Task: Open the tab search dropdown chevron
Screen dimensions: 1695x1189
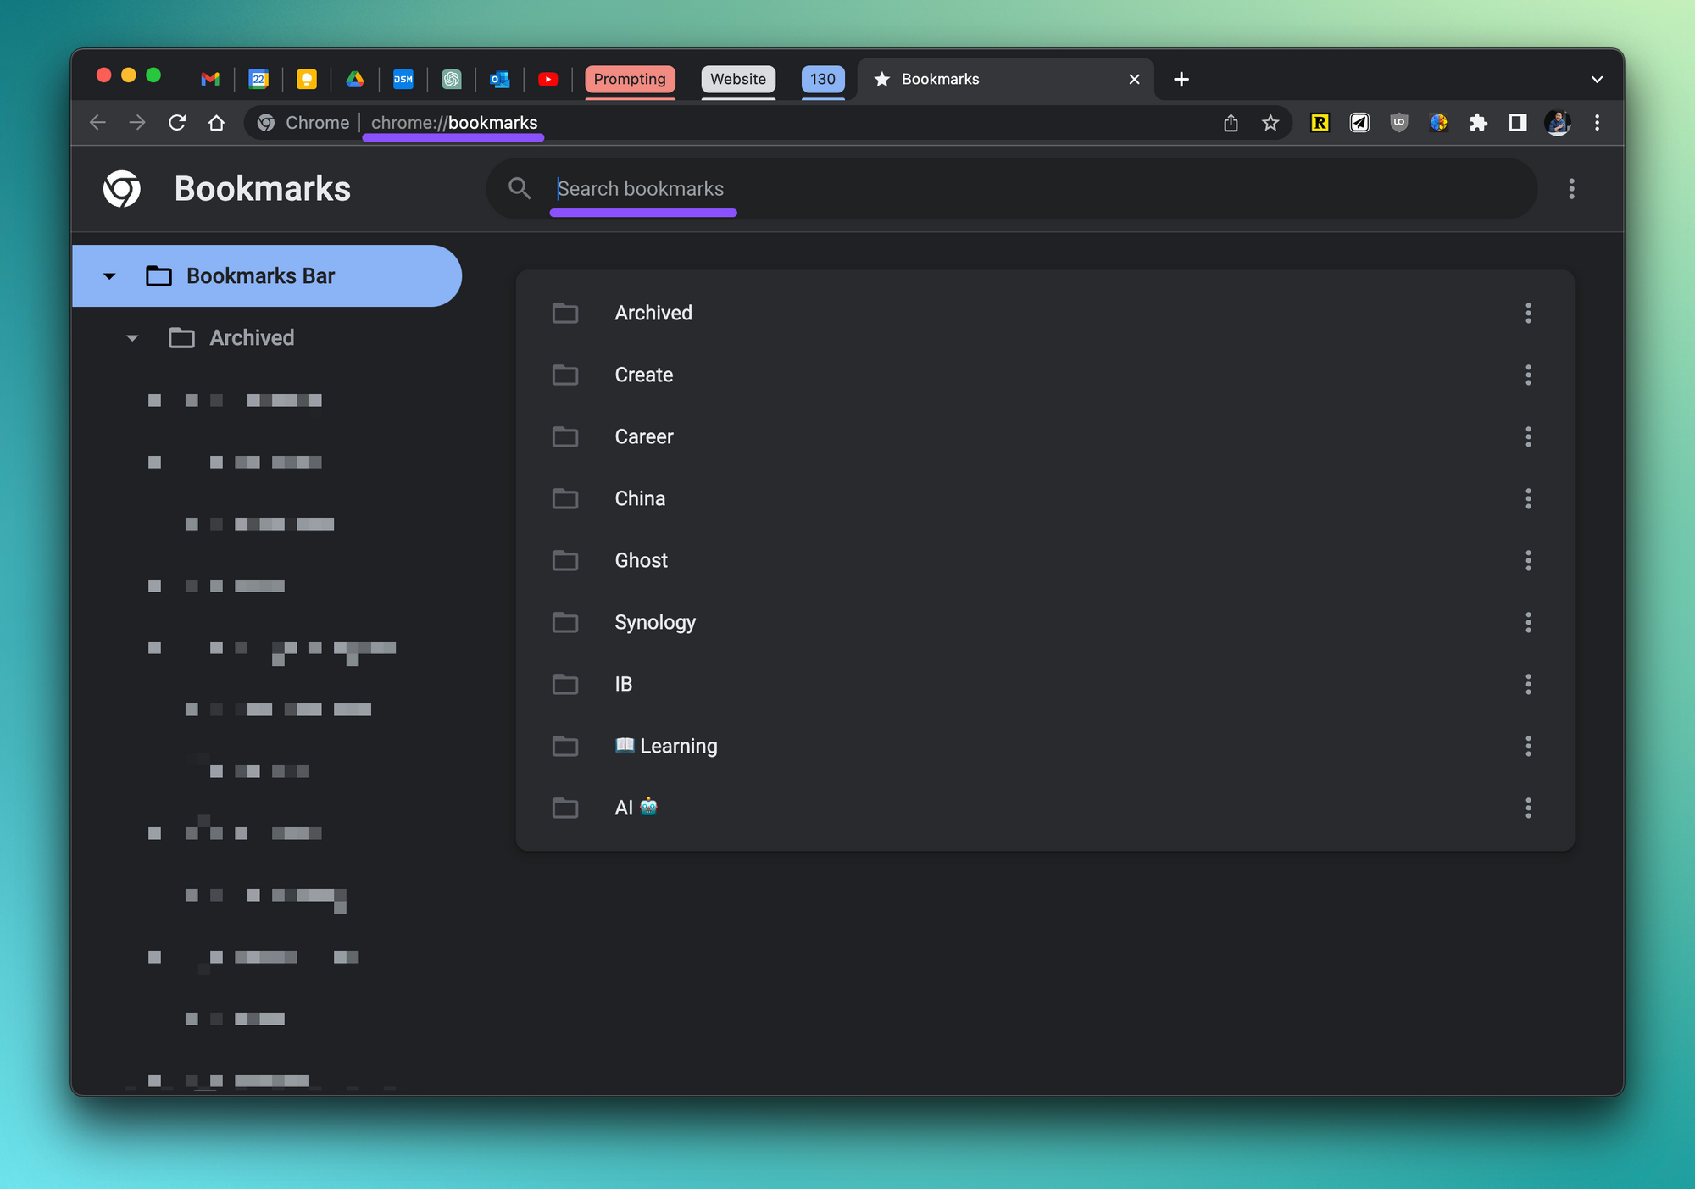Action: coord(1597,79)
